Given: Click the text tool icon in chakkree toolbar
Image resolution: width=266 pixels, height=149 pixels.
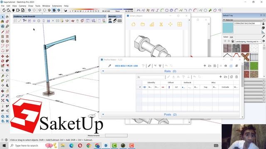Looking at the screenshot, I should (25, 21).
